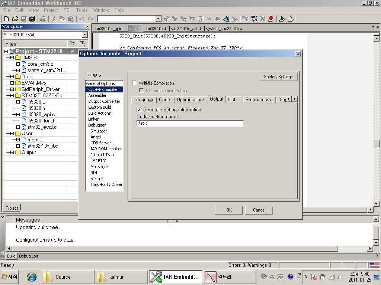Click the Save All toolbar icon
The height and width of the screenshot is (285, 381).
click(32, 19)
